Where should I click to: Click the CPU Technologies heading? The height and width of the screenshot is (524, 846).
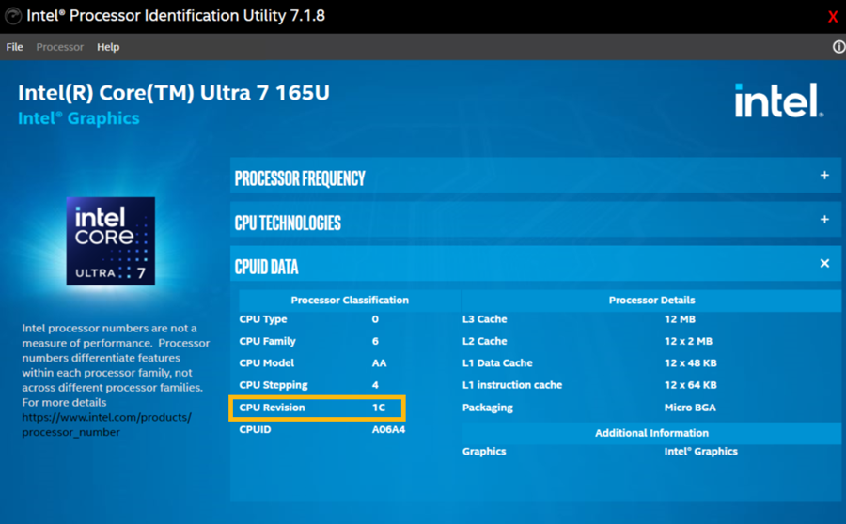[x=288, y=223]
